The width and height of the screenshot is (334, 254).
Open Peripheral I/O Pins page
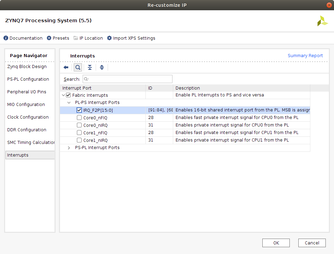(27, 92)
